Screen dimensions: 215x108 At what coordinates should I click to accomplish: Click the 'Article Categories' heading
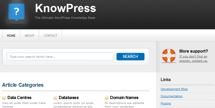[x=23, y=85]
